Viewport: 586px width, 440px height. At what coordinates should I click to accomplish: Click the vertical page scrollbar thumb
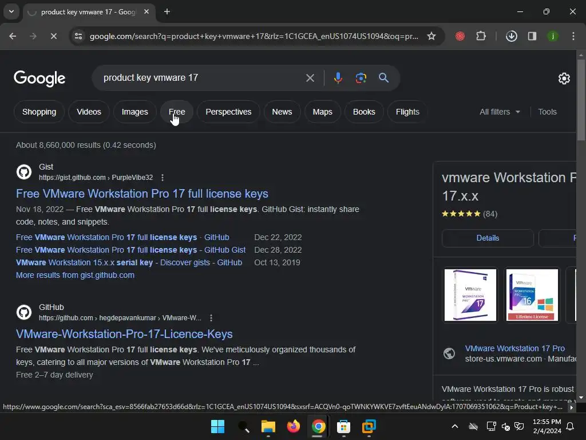pos(581,99)
